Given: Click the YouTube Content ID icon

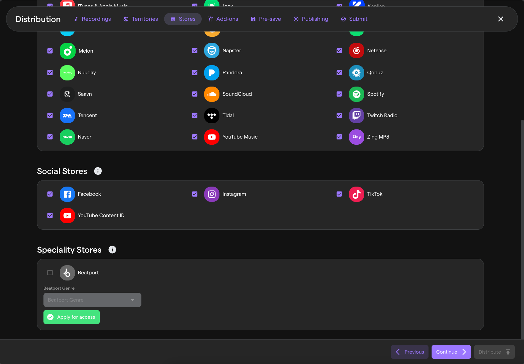Looking at the screenshot, I should pyautogui.click(x=67, y=216).
